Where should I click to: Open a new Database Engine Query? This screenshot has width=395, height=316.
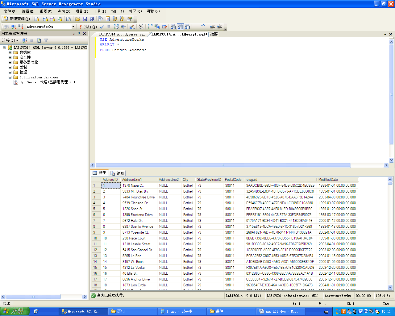coord(37,19)
